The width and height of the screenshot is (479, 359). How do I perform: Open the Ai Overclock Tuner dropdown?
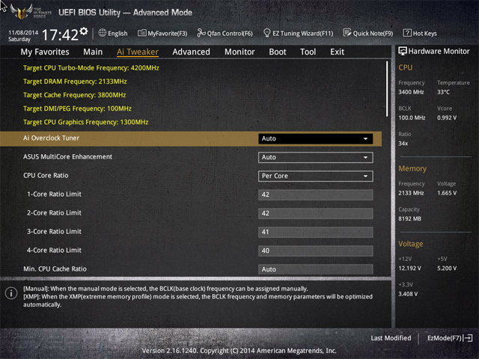click(315, 138)
